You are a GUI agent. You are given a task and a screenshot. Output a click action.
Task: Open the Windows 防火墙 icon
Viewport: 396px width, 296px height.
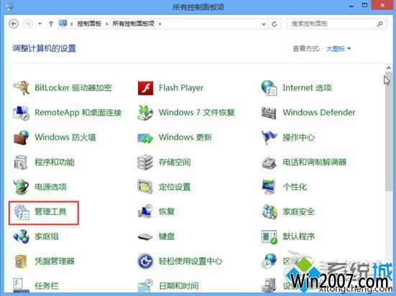pos(22,138)
